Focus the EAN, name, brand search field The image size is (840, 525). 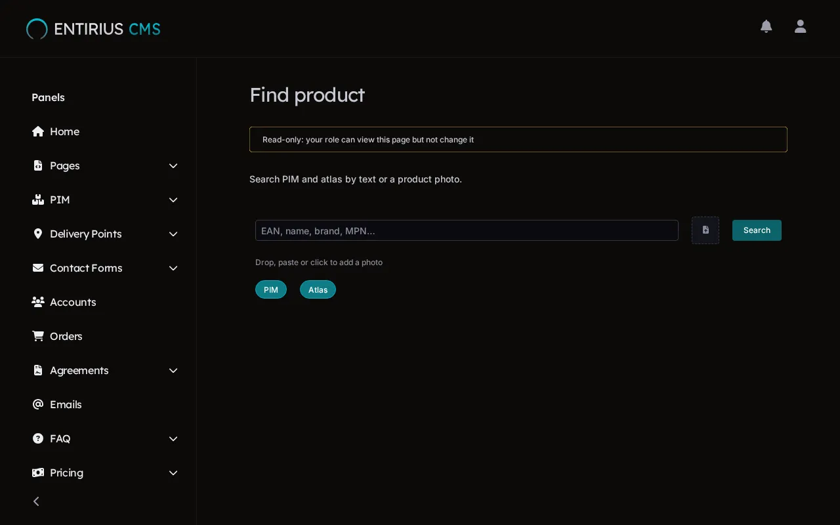467,230
